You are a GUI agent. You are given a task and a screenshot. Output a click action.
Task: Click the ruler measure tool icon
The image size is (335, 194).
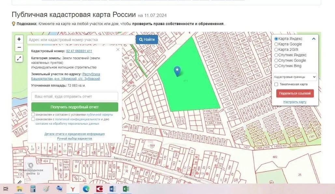19,182
